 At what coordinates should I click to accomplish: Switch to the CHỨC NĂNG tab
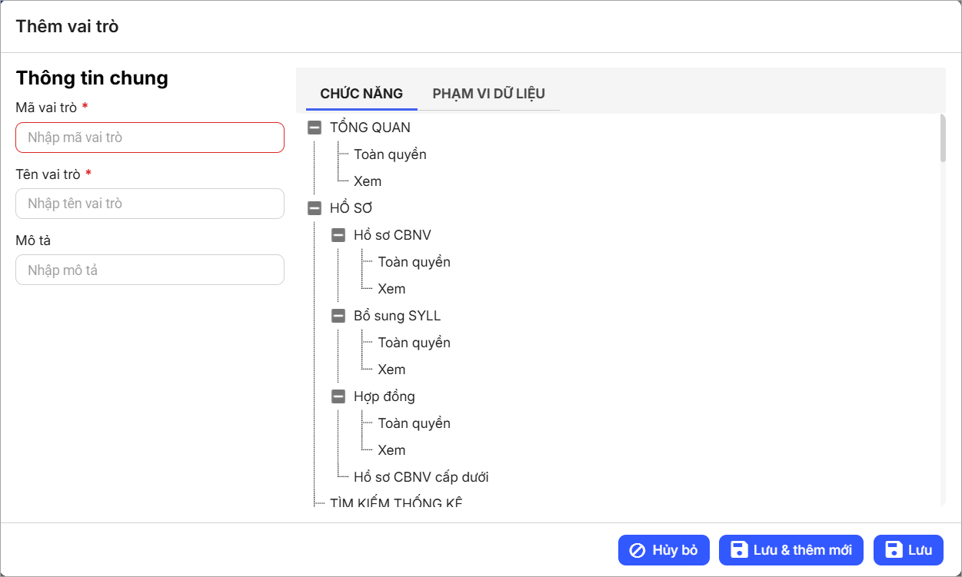click(361, 94)
